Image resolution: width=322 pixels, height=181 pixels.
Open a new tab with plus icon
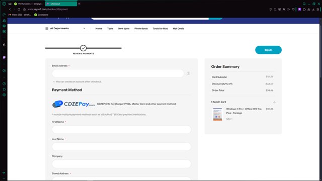[x=79, y=4]
